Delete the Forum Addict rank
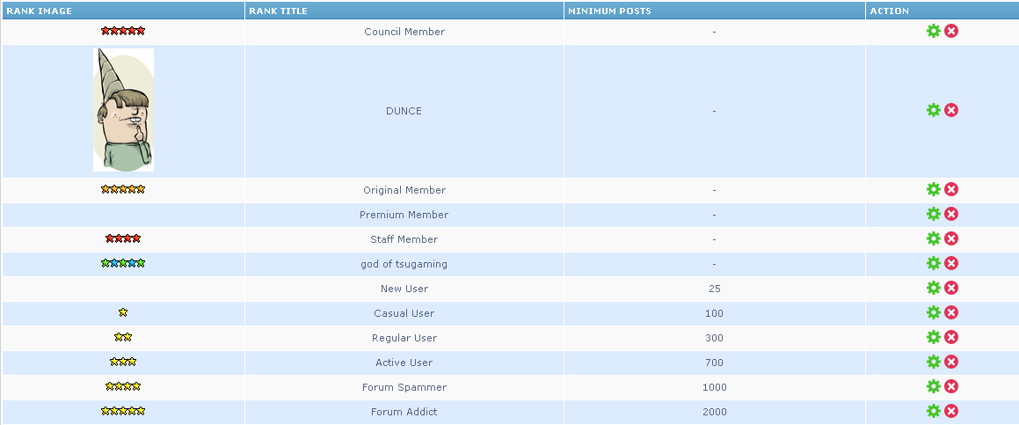Screen dimensions: 1019x425 tap(951, 411)
